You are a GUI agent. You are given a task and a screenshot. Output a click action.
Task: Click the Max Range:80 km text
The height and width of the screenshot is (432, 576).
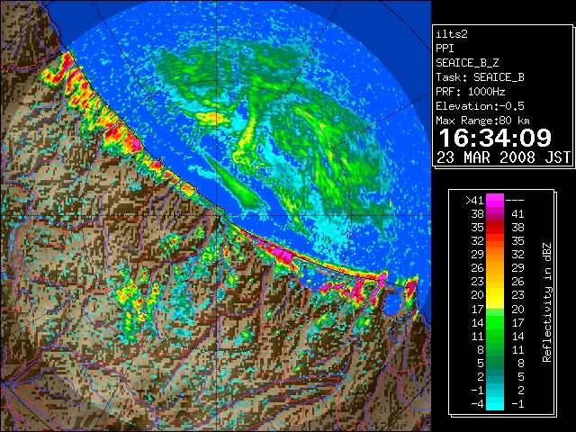tap(482, 121)
